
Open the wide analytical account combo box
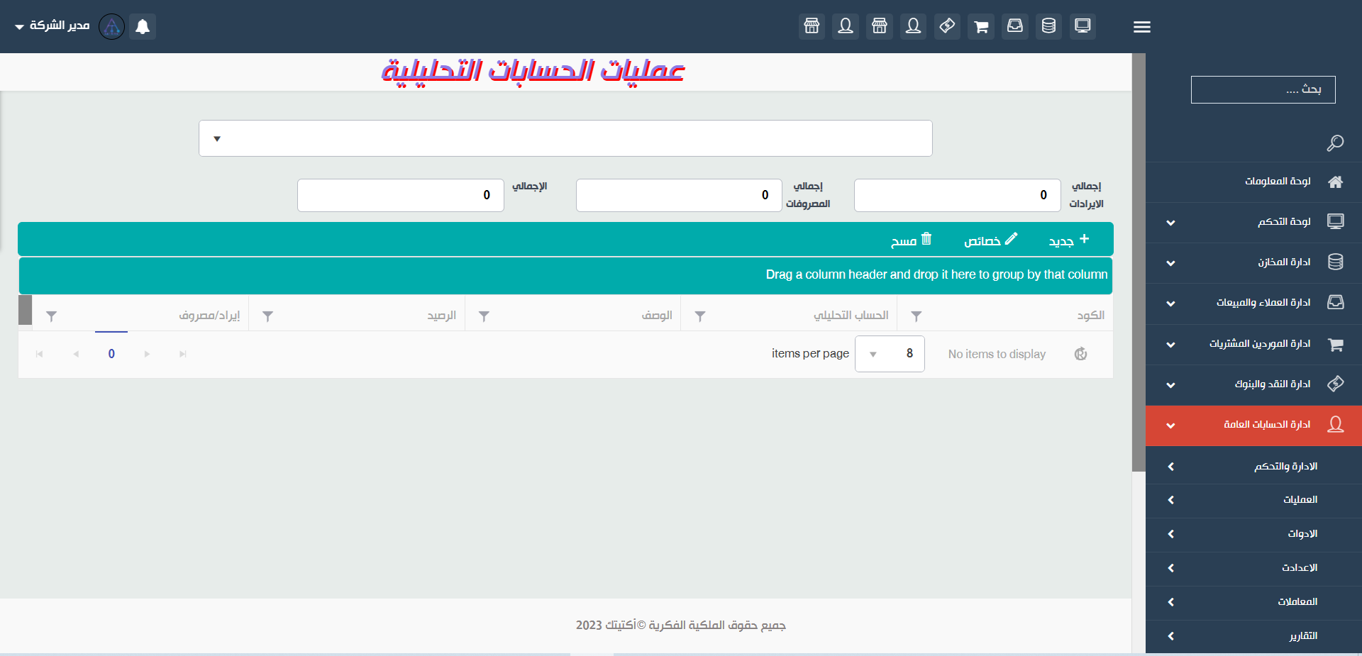[565, 138]
